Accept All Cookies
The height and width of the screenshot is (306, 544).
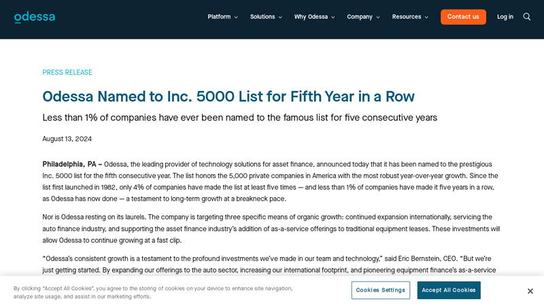point(449,290)
